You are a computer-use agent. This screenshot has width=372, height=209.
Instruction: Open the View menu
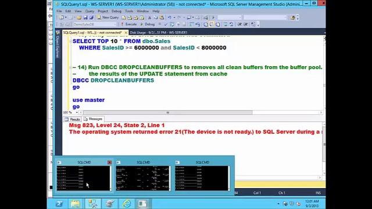[x=78, y=11]
